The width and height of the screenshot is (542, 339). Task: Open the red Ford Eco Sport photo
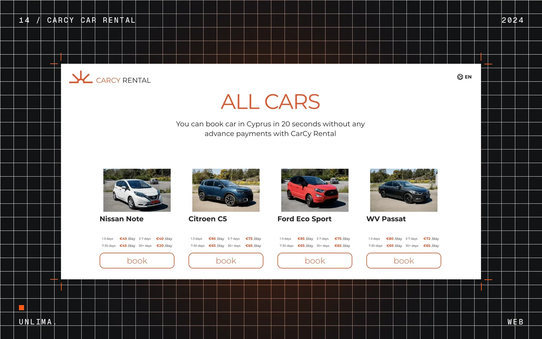click(315, 190)
